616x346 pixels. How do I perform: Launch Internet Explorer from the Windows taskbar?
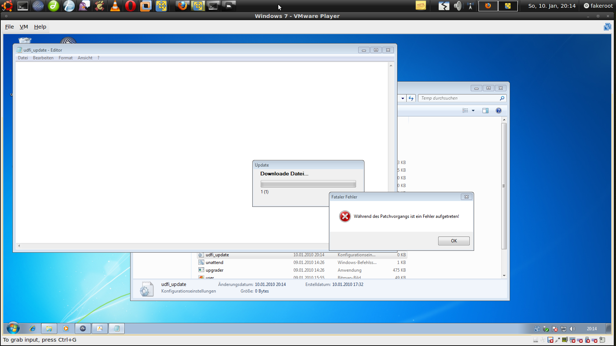point(33,328)
